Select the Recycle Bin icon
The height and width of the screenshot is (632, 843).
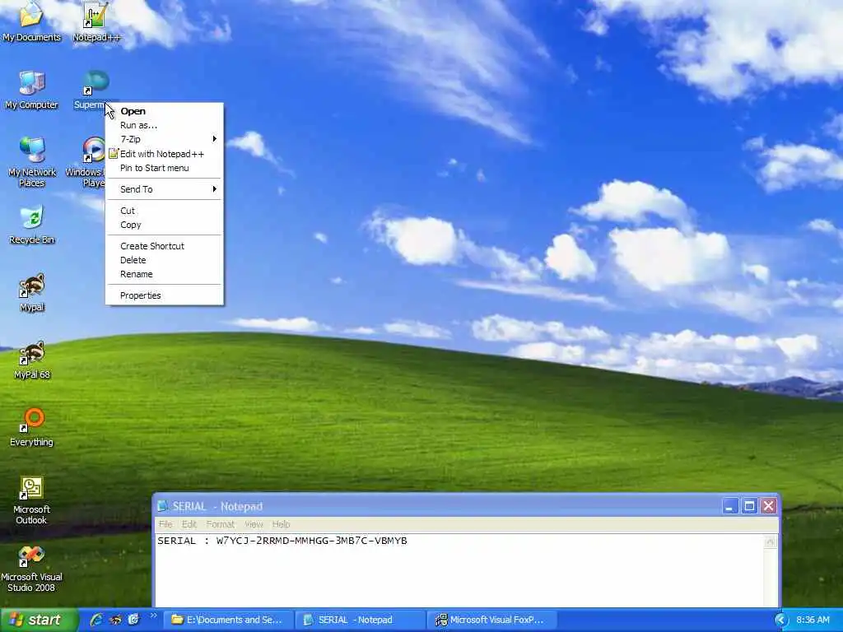click(x=32, y=225)
